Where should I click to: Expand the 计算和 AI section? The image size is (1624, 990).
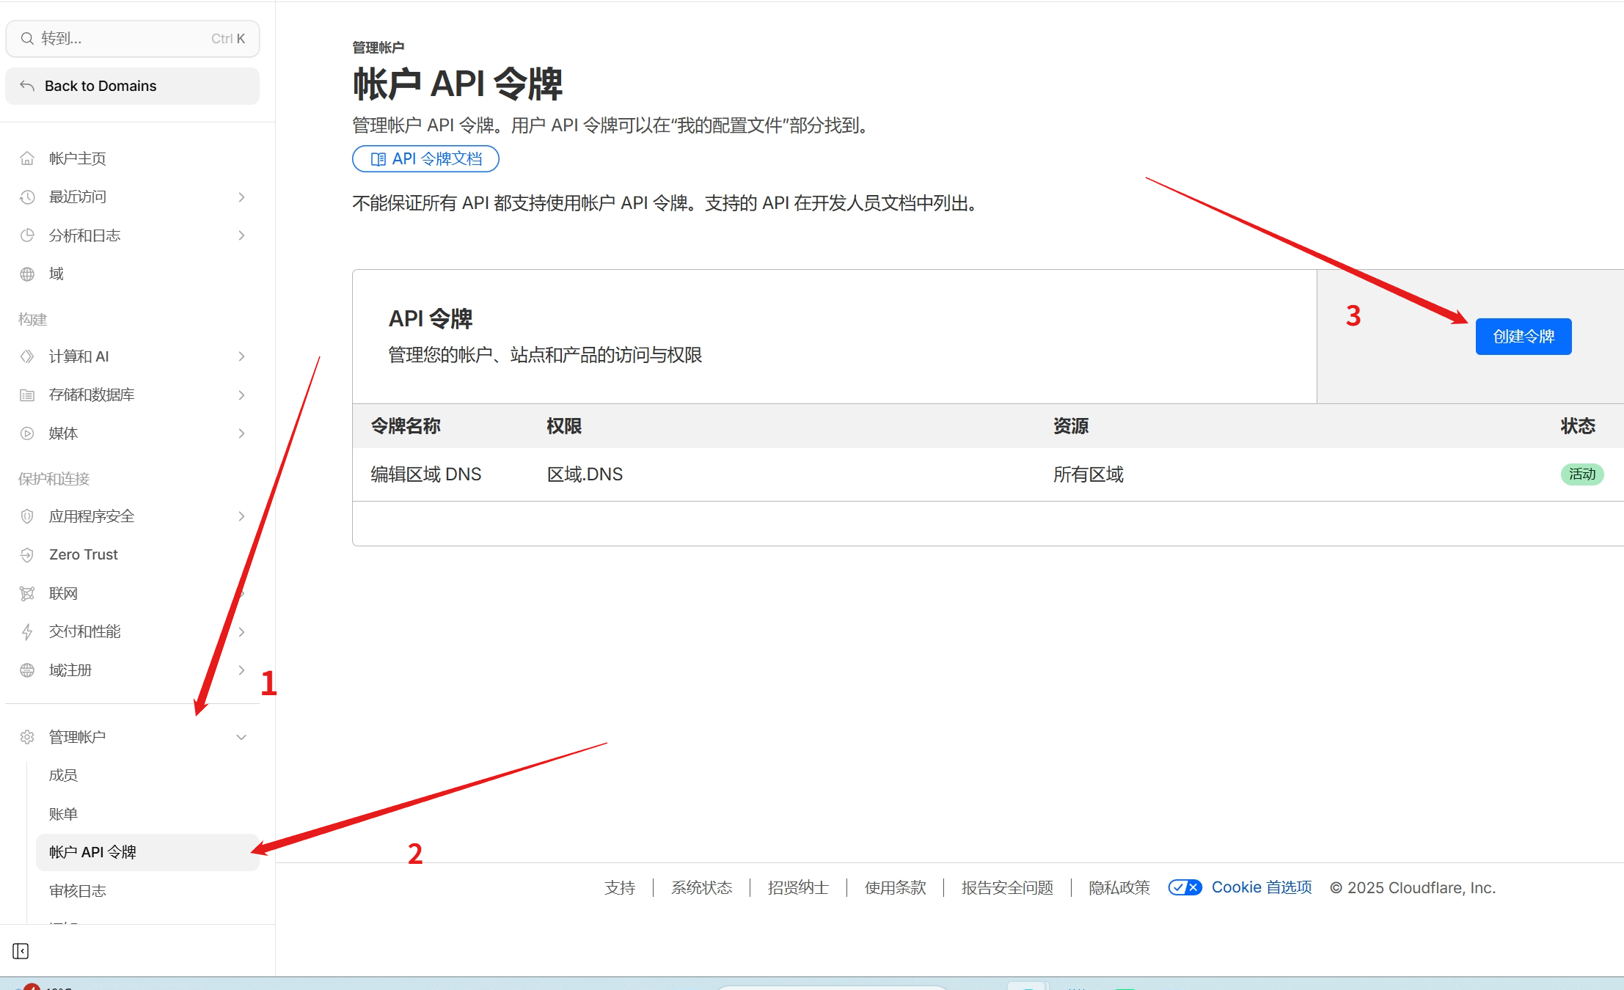coord(241,356)
